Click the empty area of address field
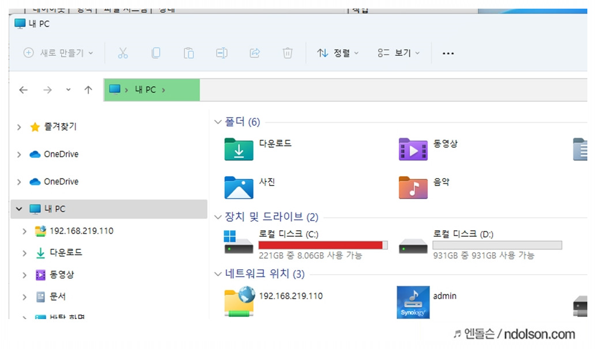596x349 pixels. click(x=394, y=90)
